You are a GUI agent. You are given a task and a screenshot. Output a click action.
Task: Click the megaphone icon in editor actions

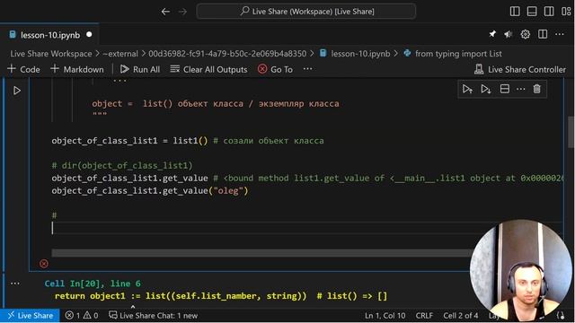click(509, 34)
